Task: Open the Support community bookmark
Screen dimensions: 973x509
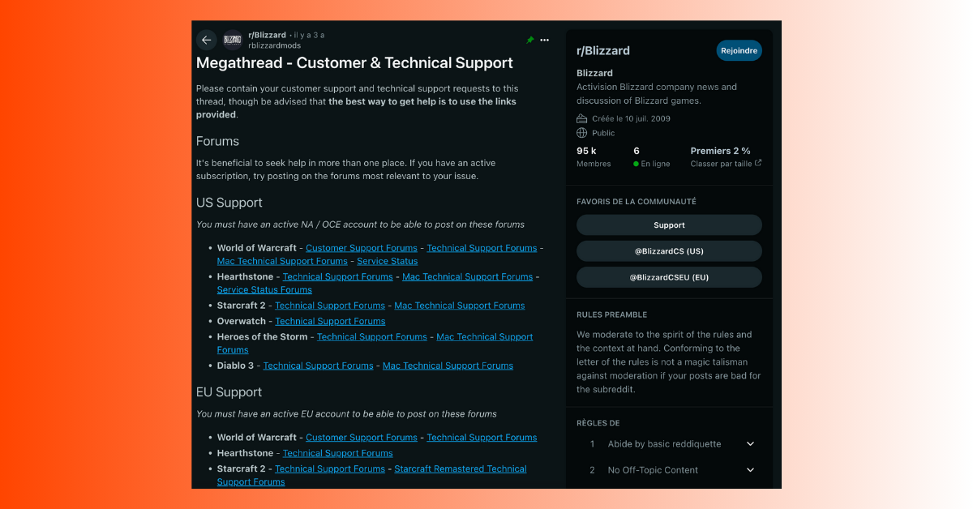Action: (669, 225)
